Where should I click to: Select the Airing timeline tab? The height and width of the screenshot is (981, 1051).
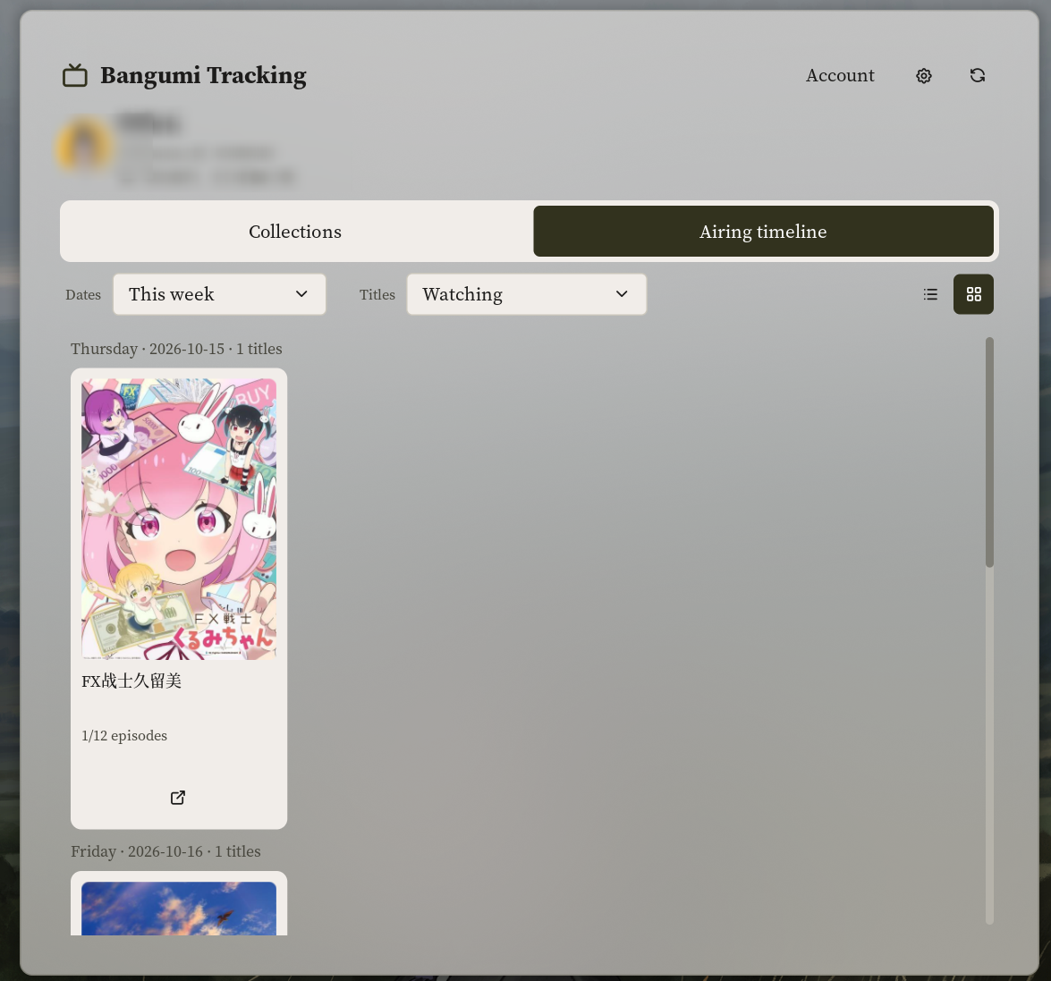pos(763,232)
